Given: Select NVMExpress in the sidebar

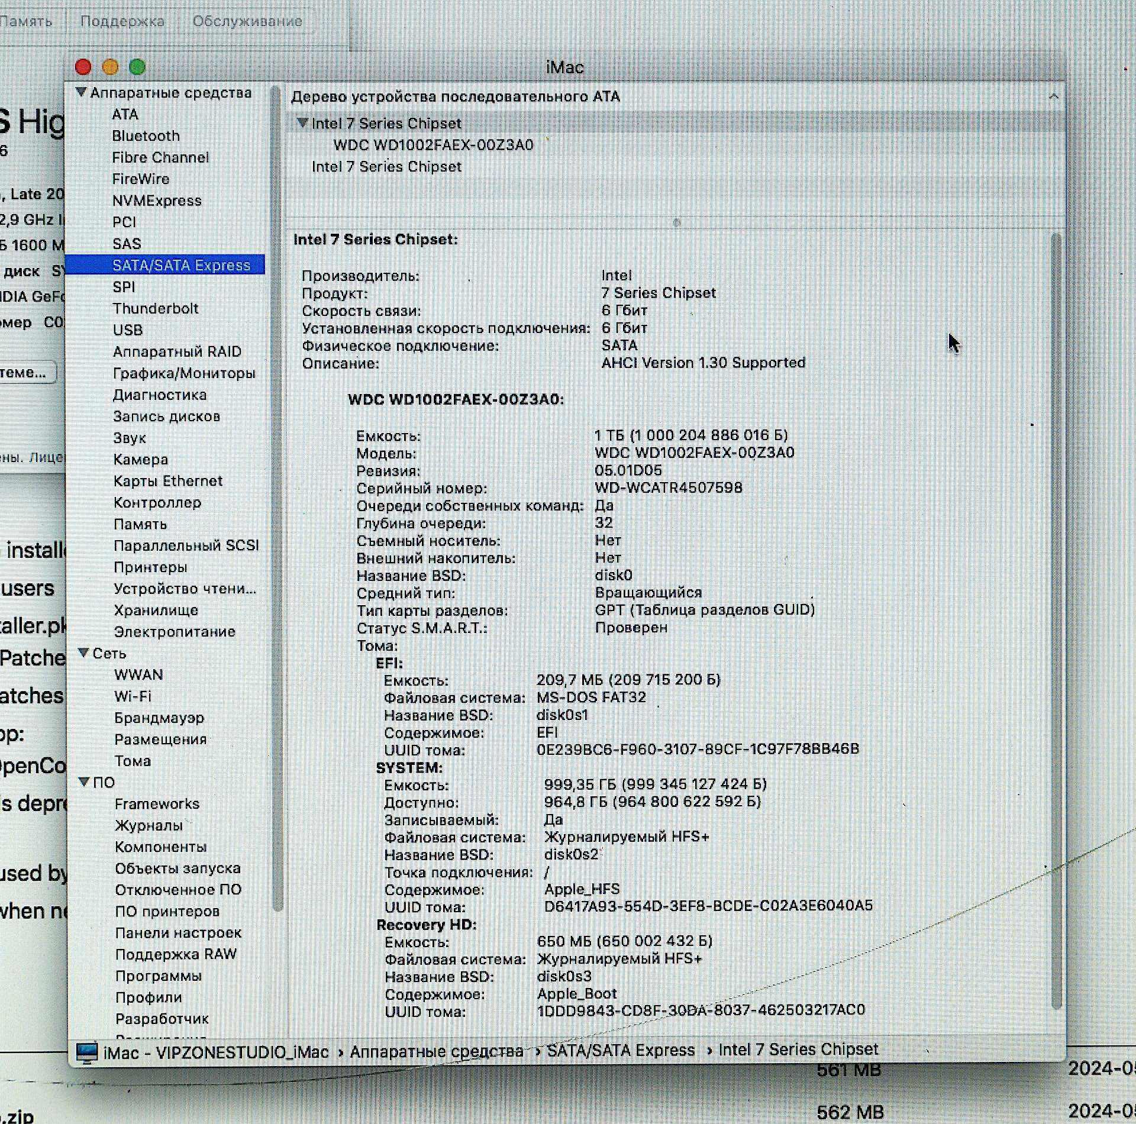Looking at the screenshot, I should [x=157, y=201].
